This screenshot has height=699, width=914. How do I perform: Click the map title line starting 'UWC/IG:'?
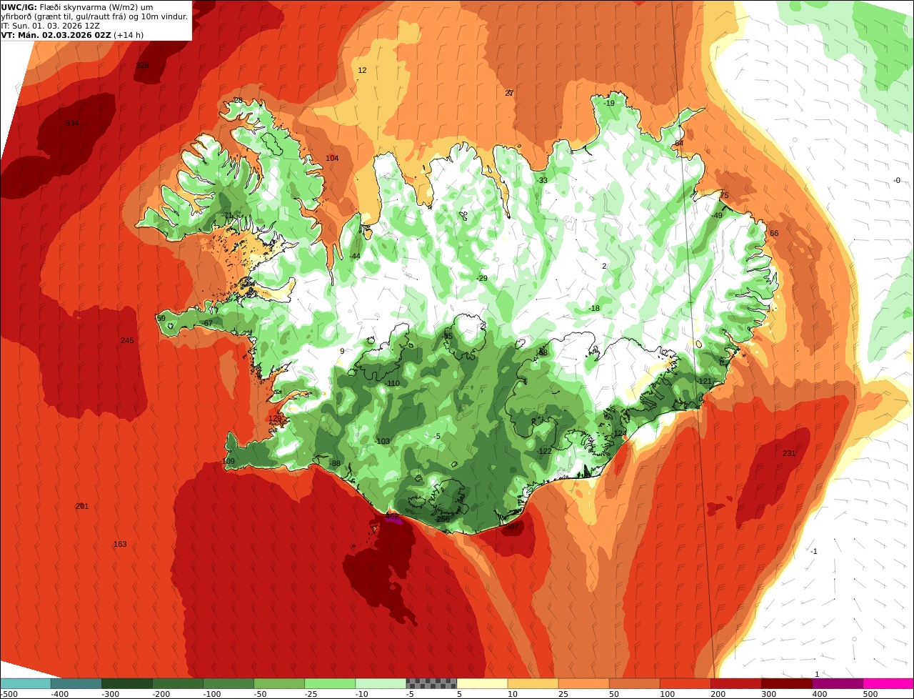[x=76, y=7]
